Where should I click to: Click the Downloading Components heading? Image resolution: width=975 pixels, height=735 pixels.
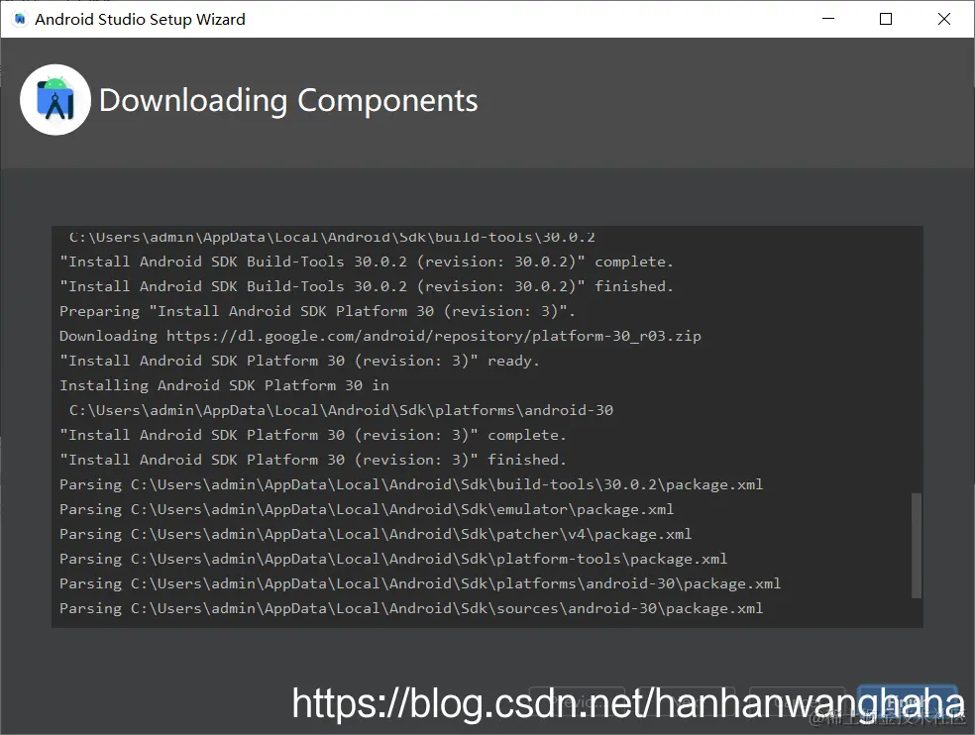(288, 101)
